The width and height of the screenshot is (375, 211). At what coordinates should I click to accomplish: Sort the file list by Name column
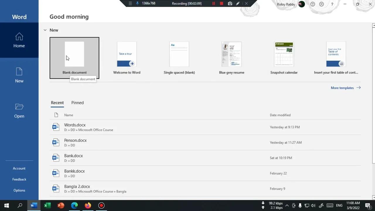(69, 115)
